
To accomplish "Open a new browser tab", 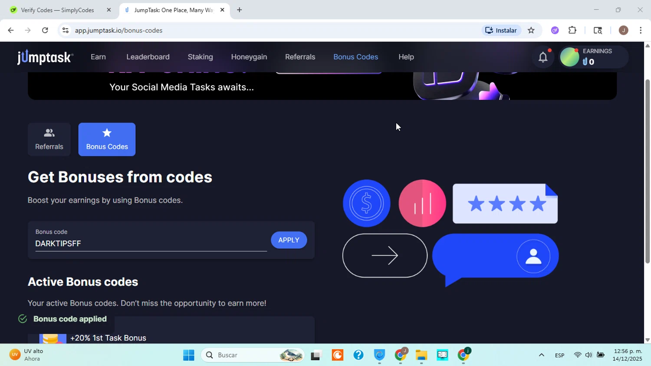I will (x=239, y=10).
